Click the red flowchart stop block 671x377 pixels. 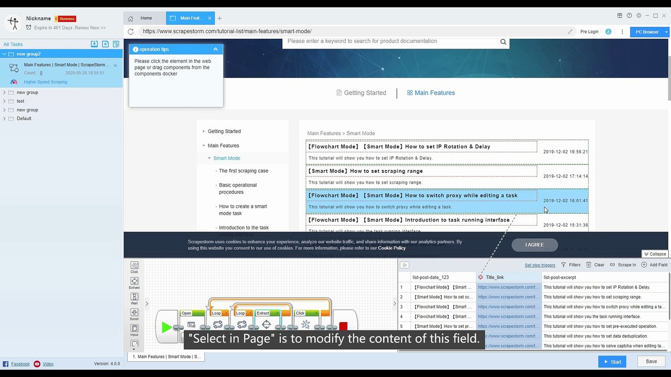coord(343,327)
